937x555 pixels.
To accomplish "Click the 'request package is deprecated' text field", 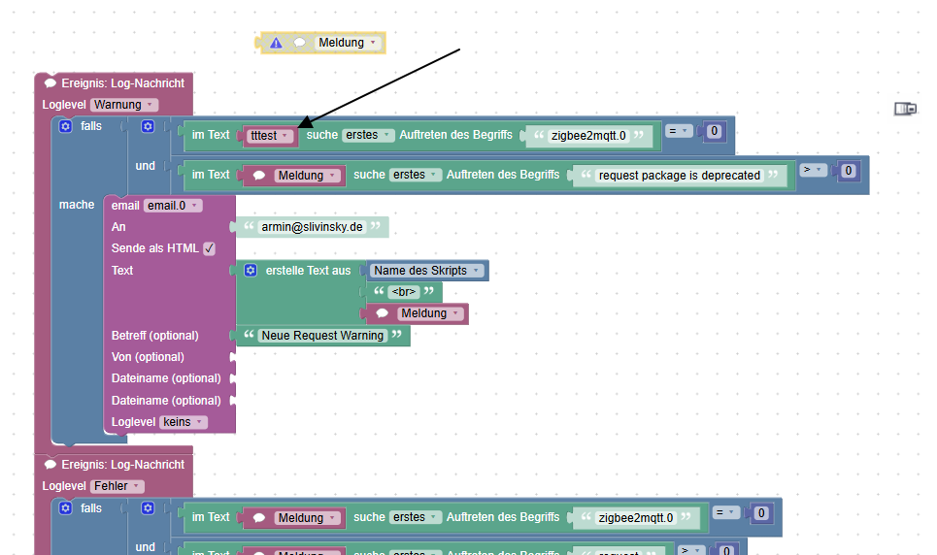I will click(x=680, y=176).
